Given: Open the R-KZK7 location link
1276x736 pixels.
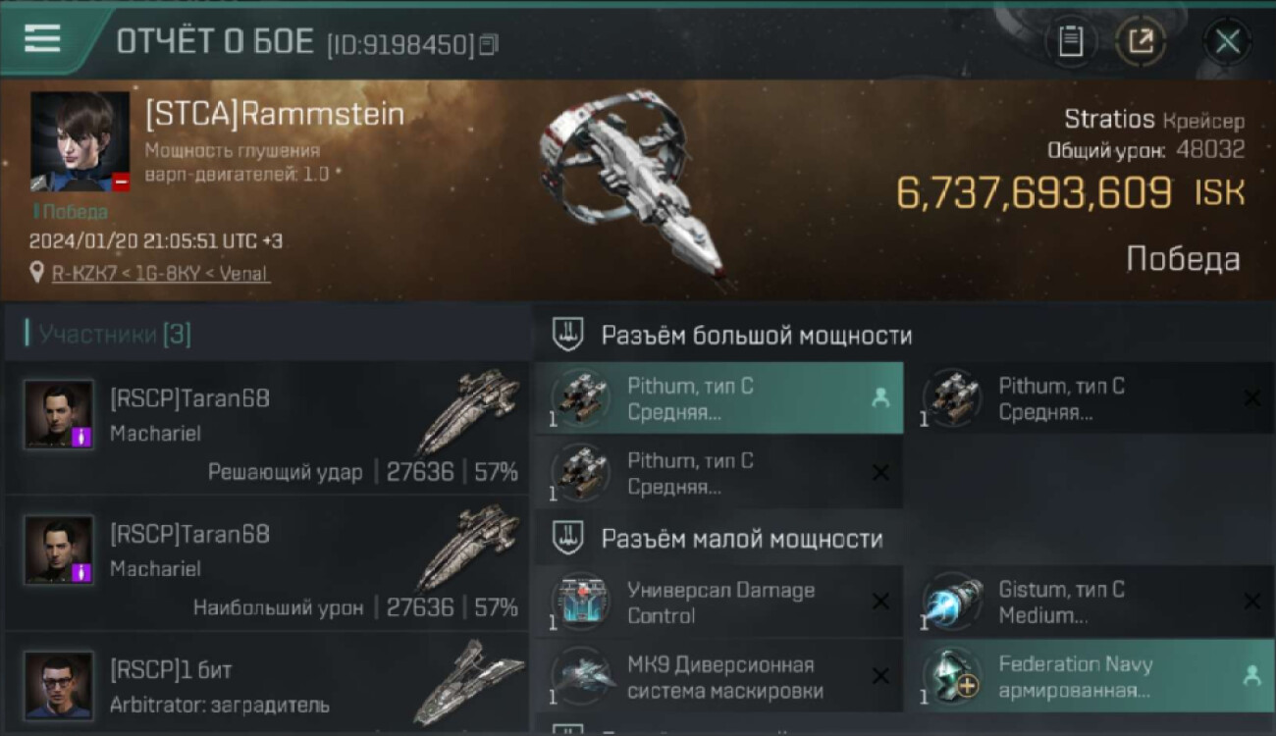Looking at the screenshot, I should (x=161, y=273).
